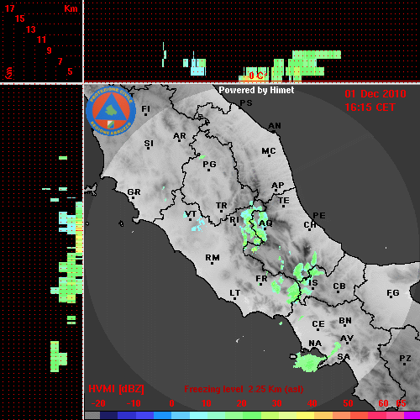Image resolution: width=420 pixels, height=420 pixels.
Task: Click the '16:15 CET' timestamp
Action: 370,108
